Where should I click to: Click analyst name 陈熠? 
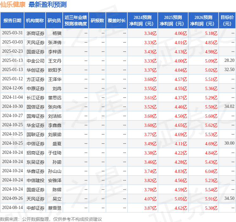tap(57, 190)
